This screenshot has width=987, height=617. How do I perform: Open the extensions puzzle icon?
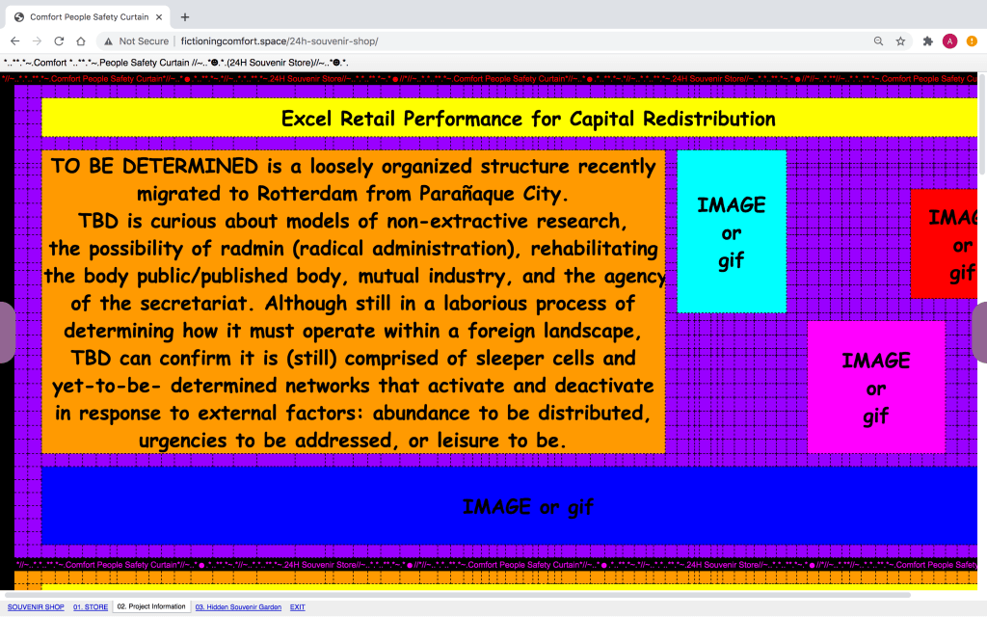coord(927,41)
